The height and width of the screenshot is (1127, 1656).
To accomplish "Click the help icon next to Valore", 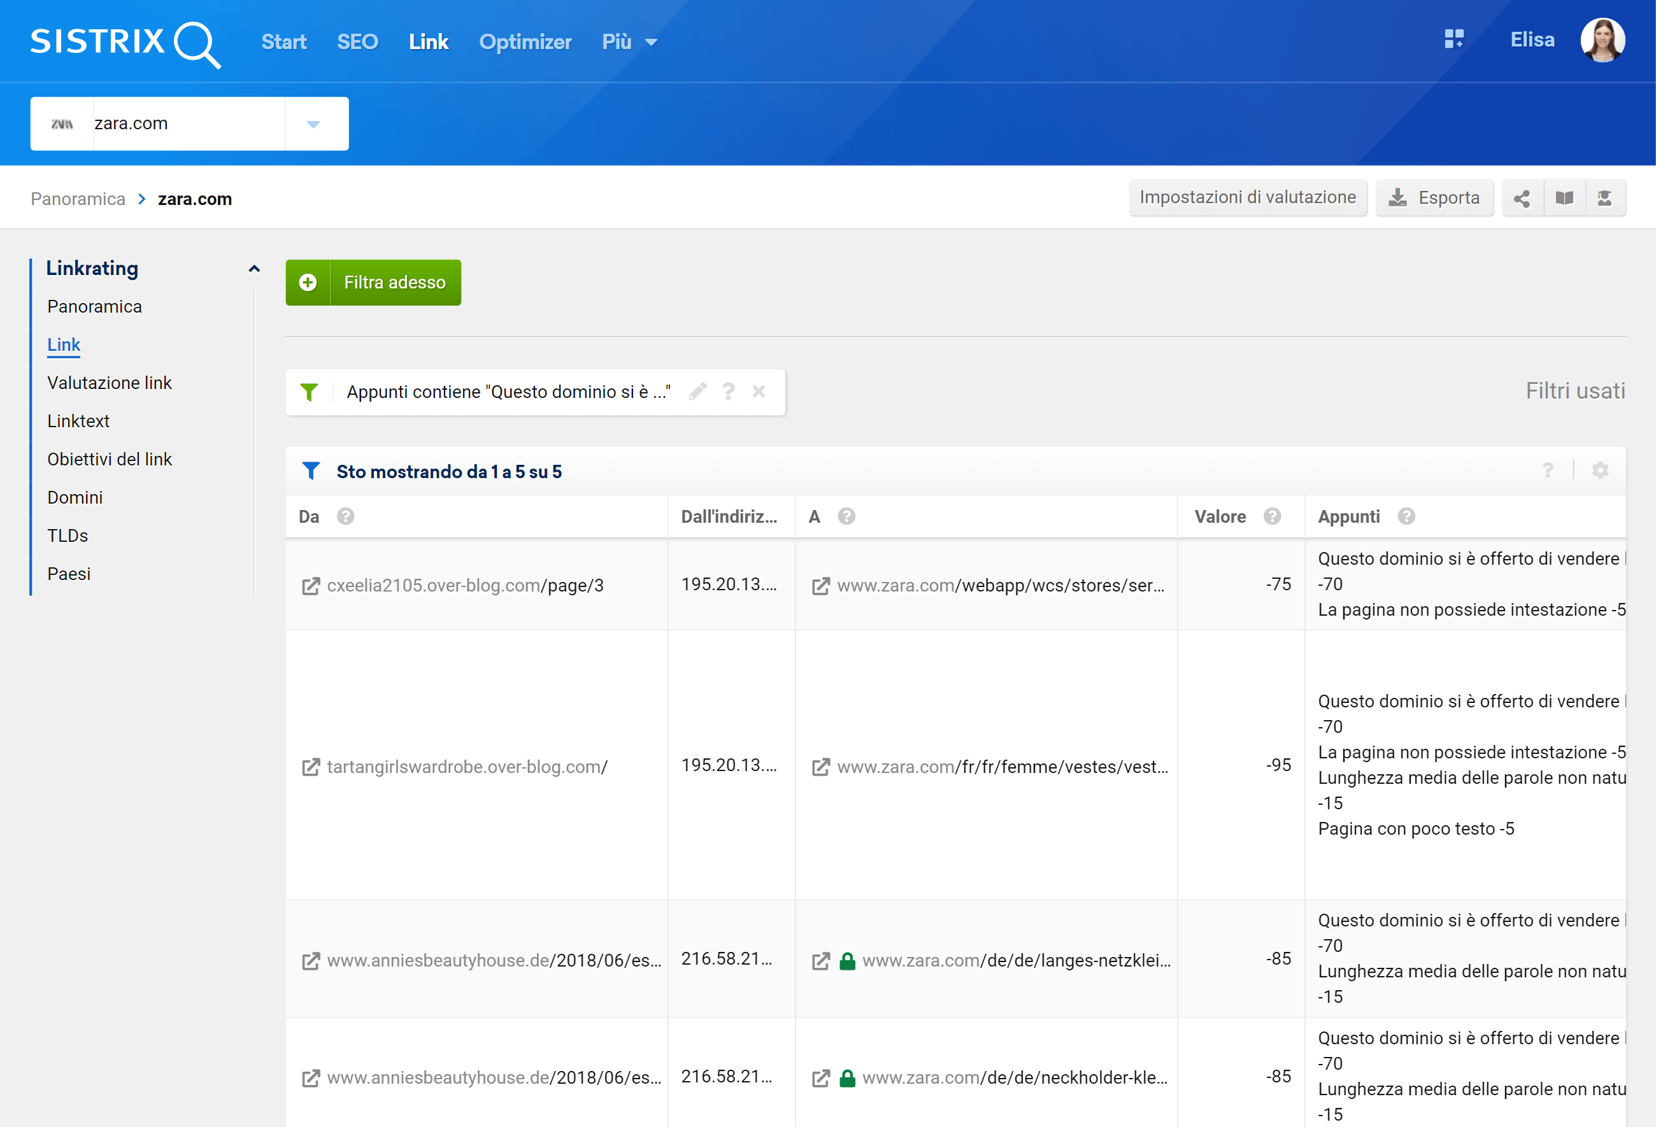I will coord(1272,516).
